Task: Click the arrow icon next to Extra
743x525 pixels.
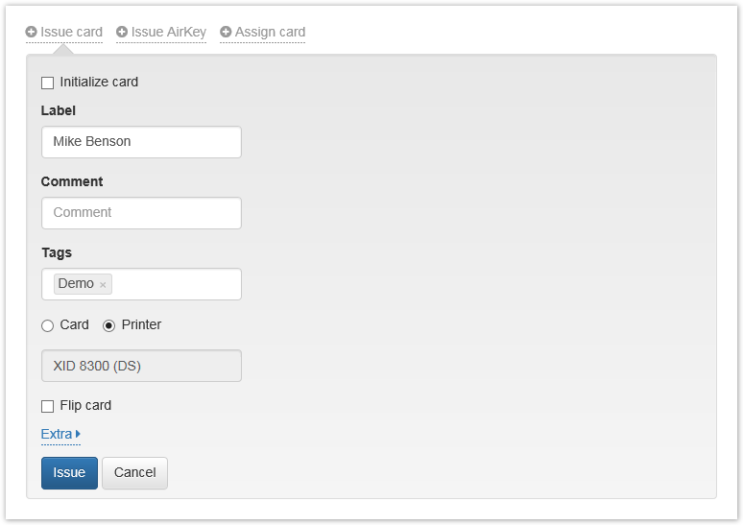Action: [x=78, y=435]
